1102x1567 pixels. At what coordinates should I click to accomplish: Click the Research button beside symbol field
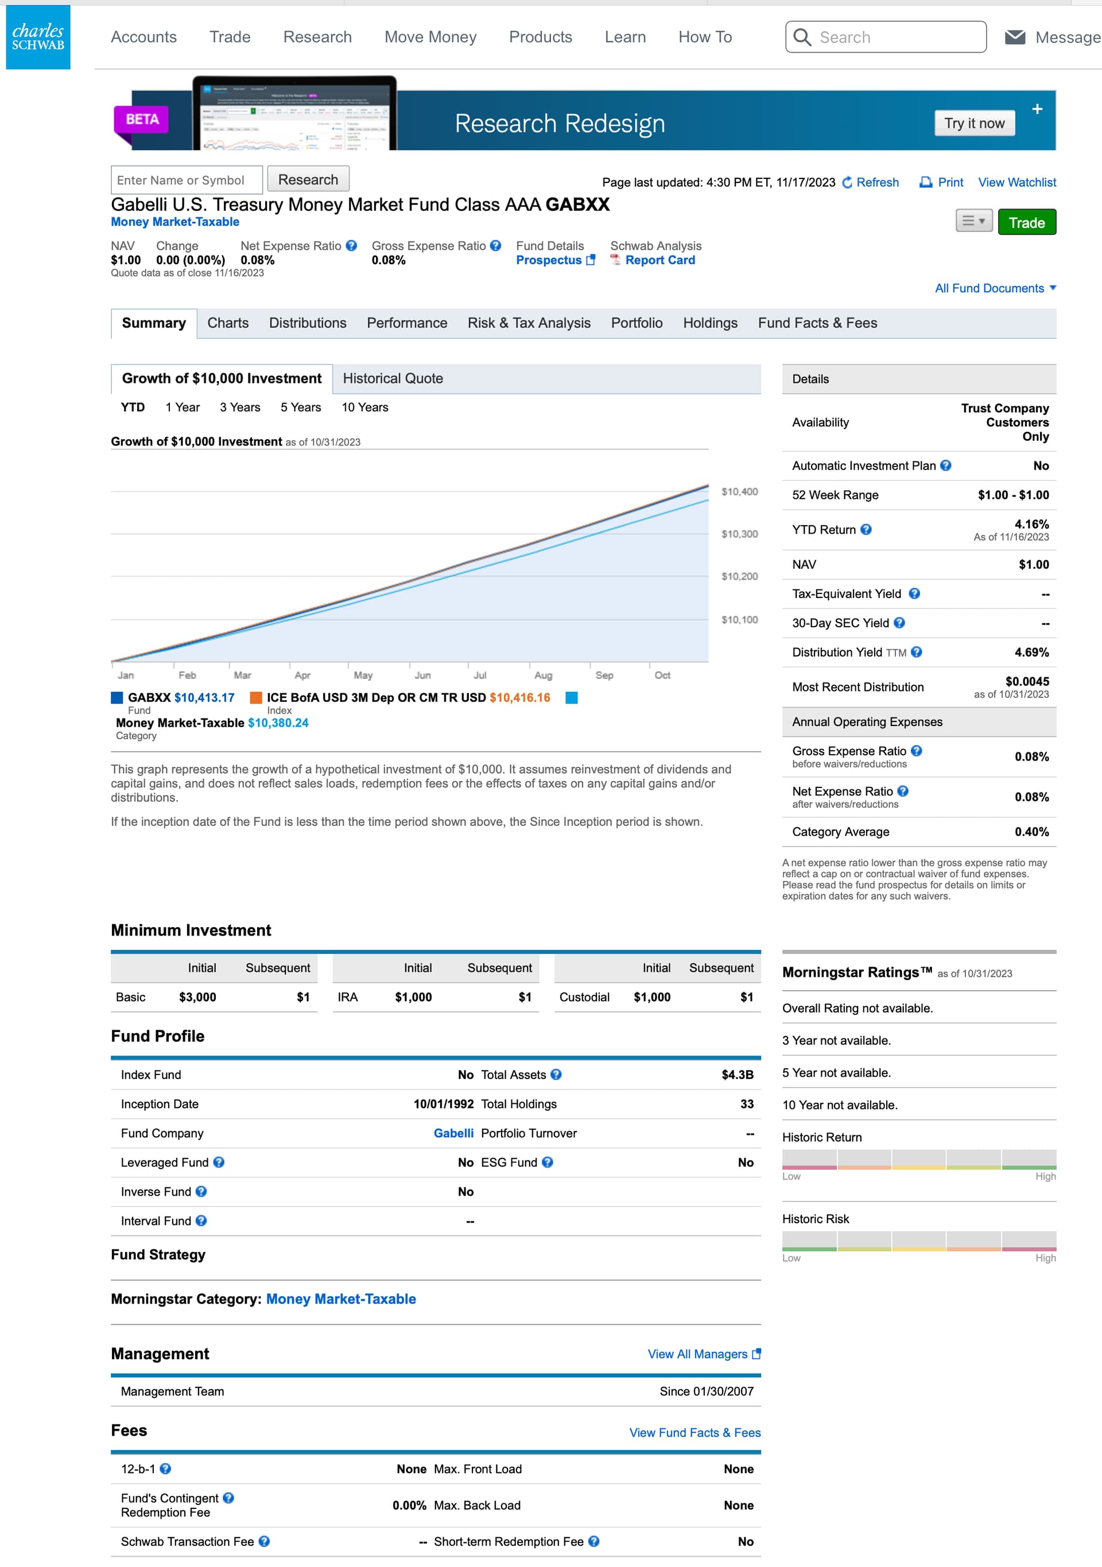pyautogui.click(x=308, y=180)
